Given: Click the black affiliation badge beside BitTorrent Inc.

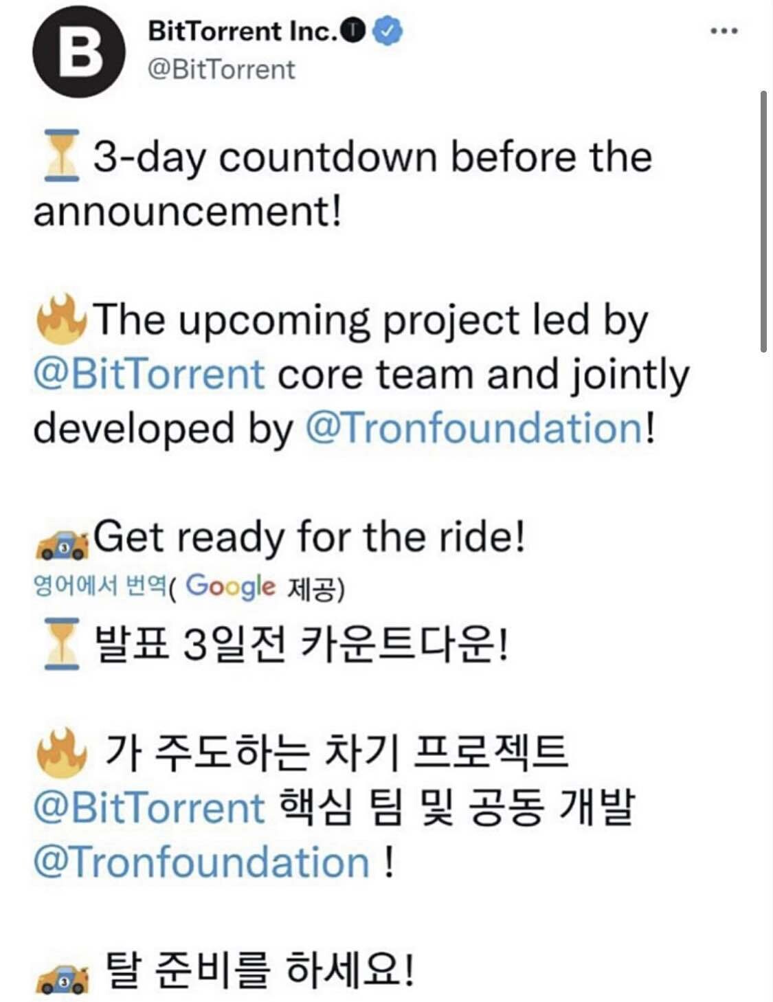Looking at the screenshot, I should click(x=354, y=32).
